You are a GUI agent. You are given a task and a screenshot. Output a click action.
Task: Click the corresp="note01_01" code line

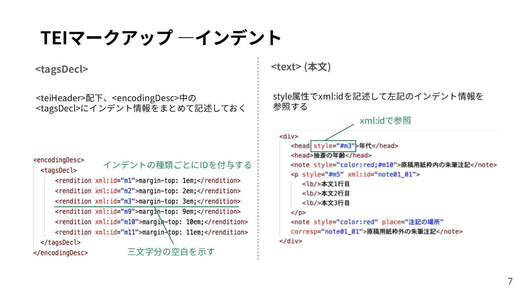[376, 231]
